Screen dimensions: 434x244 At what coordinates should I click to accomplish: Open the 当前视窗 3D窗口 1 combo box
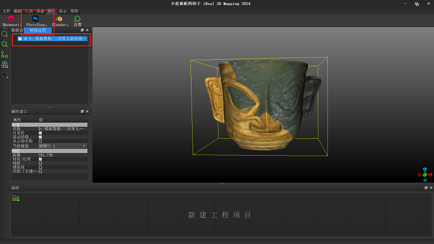(x=62, y=146)
